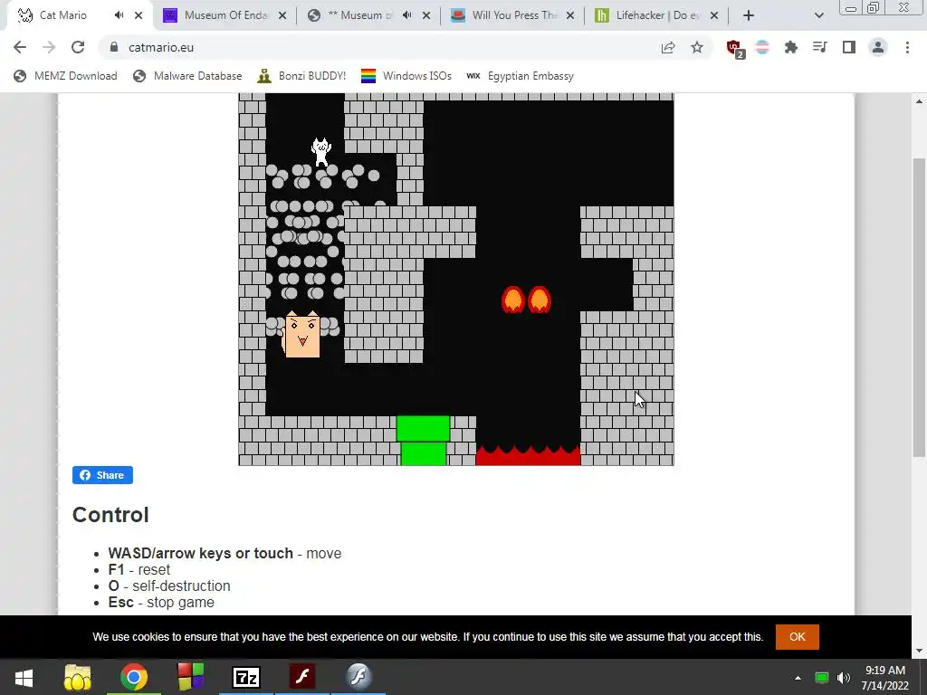Viewport: 927px width, 695px height.
Task: Open the Chrome profile avatar
Action: [878, 47]
